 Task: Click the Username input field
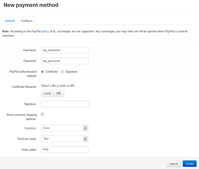coord(65,50)
